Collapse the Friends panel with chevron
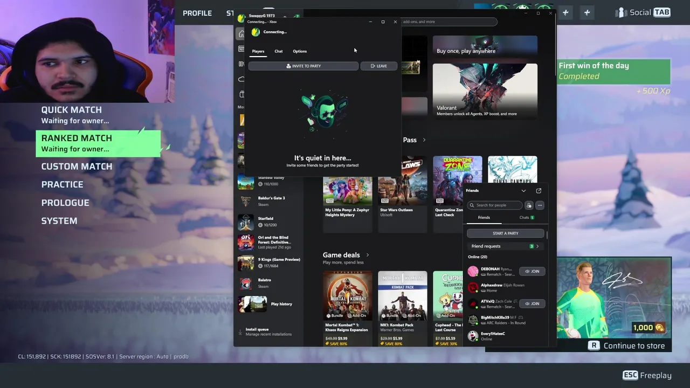690x388 pixels. (x=523, y=191)
